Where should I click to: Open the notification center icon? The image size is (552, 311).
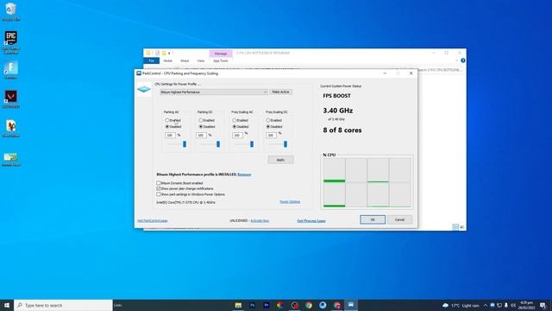tap(543, 305)
